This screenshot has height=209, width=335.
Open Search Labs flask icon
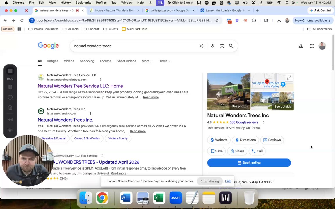(301, 46)
